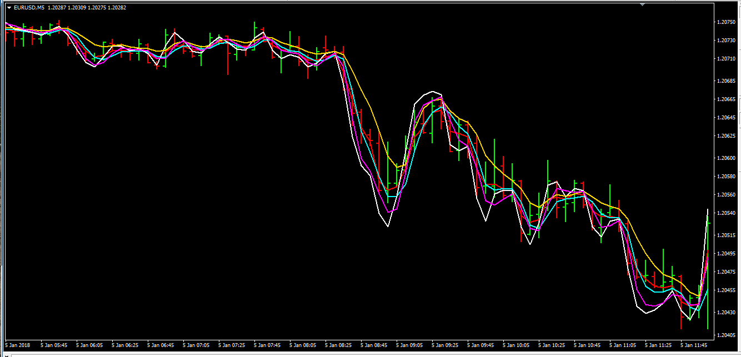Click the 5 Jan 06:05 time label
The height and width of the screenshot is (357, 741).
pyautogui.click(x=90, y=345)
